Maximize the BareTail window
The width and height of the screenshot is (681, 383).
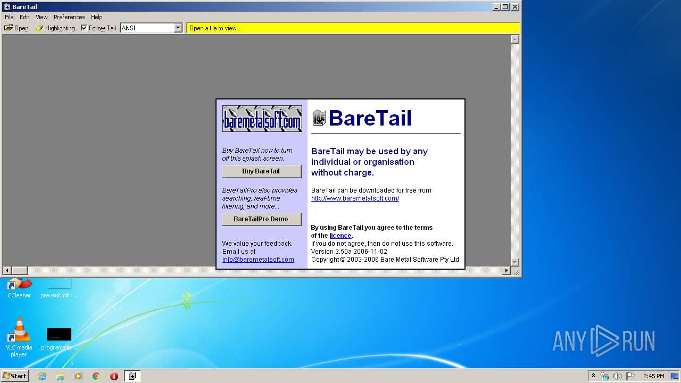click(x=505, y=7)
